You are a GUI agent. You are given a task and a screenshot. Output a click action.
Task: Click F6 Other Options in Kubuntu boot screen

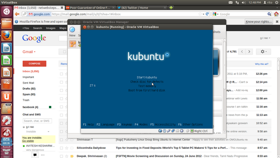[x=190, y=124]
